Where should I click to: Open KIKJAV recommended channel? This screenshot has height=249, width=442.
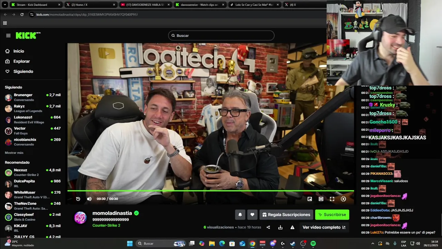(33, 228)
